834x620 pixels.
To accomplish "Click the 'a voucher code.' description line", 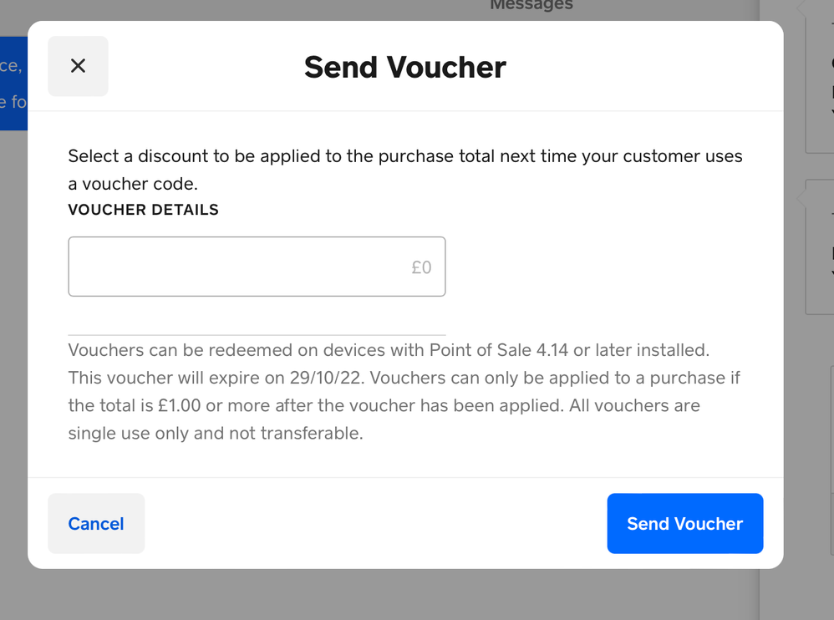I will click(132, 184).
